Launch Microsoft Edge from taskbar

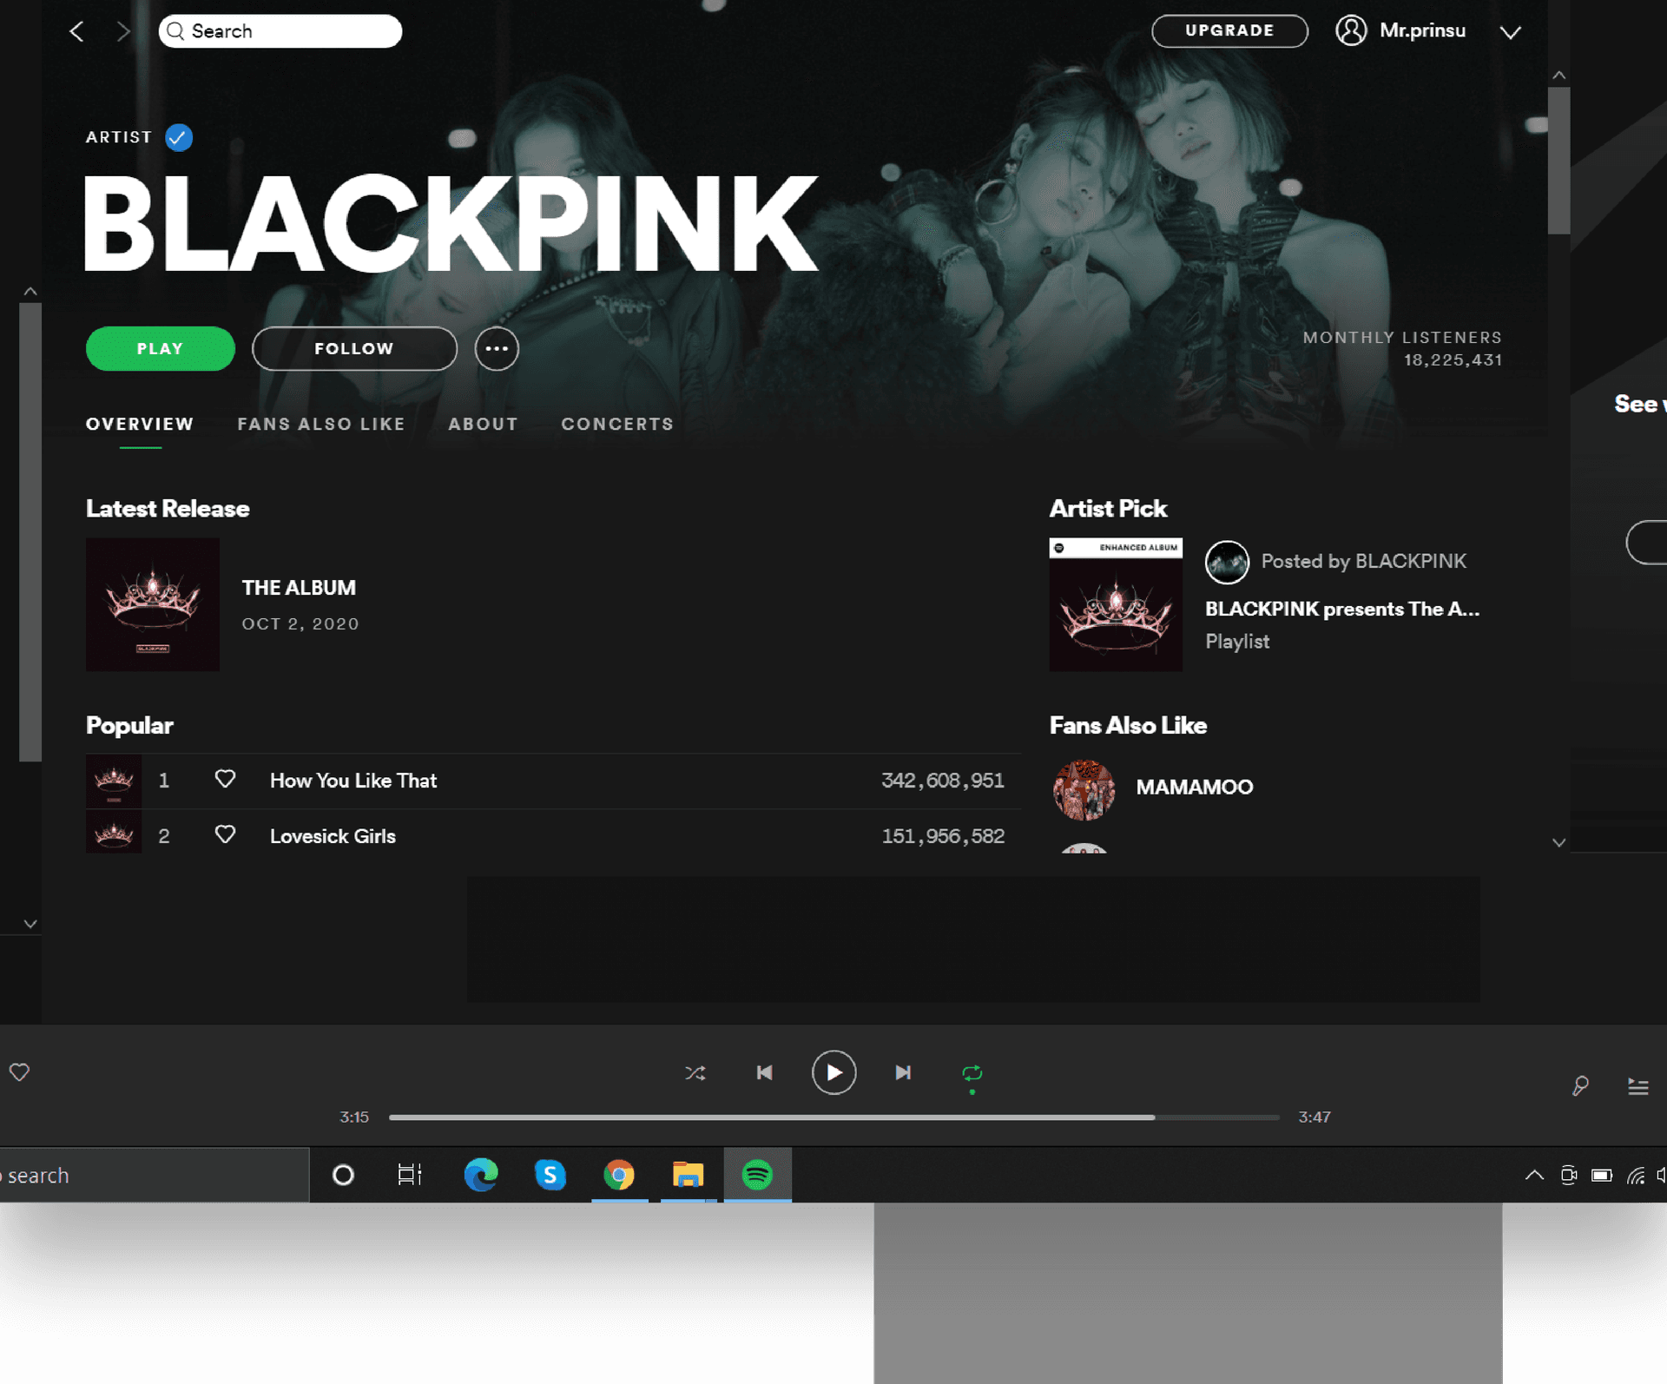tap(481, 1175)
